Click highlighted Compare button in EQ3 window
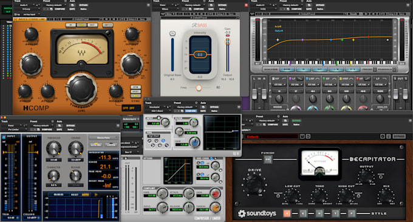 [191, 111]
